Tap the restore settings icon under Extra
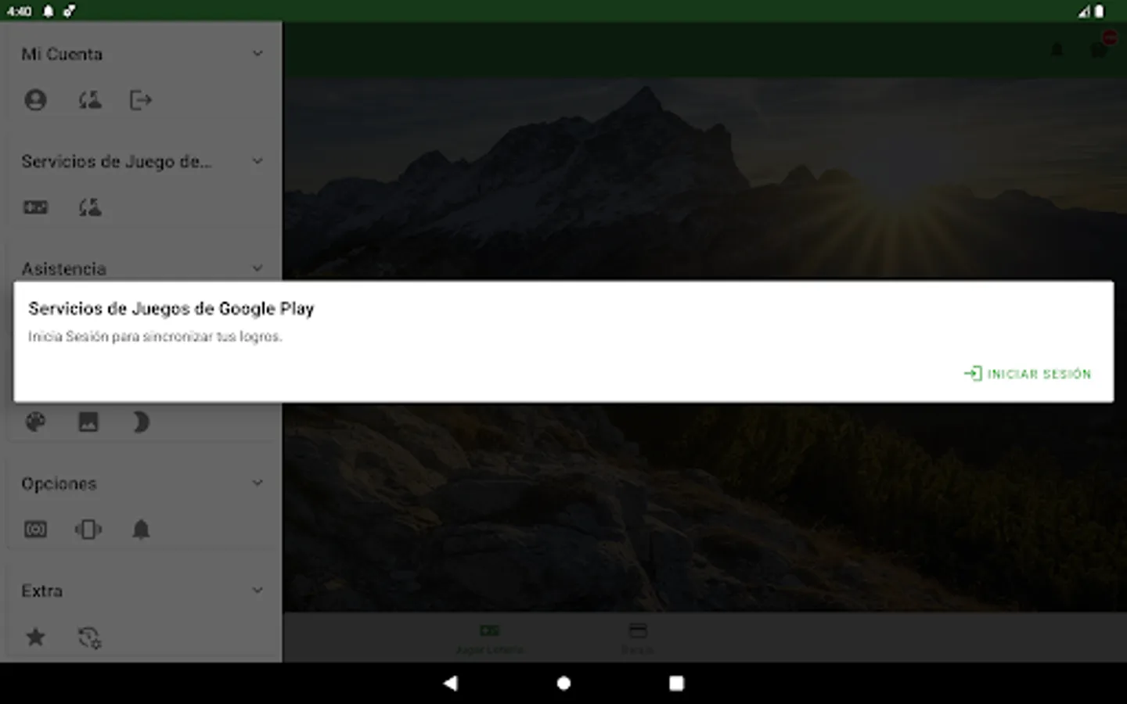This screenshot has width=1127, height=704. coord(89,638)
